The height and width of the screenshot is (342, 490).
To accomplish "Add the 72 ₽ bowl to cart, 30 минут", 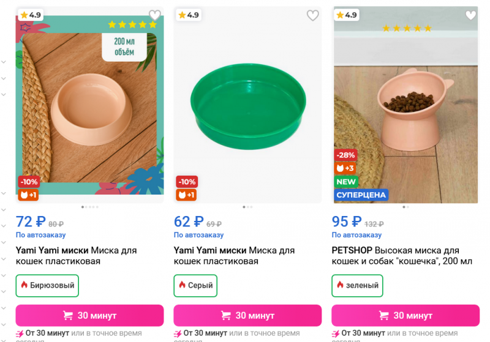I will (x=89, y=316).
